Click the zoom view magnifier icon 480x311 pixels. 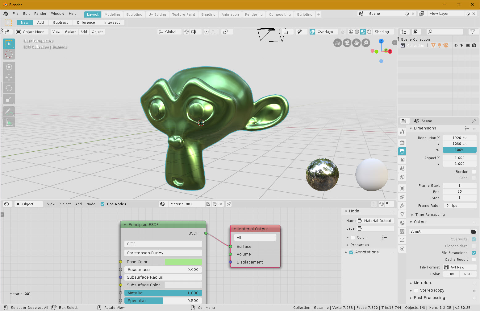[366, 43]
